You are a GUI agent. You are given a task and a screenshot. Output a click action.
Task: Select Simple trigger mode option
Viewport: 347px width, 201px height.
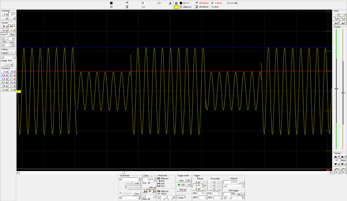tap(182, 198)
